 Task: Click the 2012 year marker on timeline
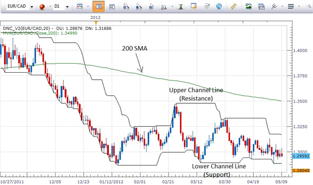(x=95, y=18)
